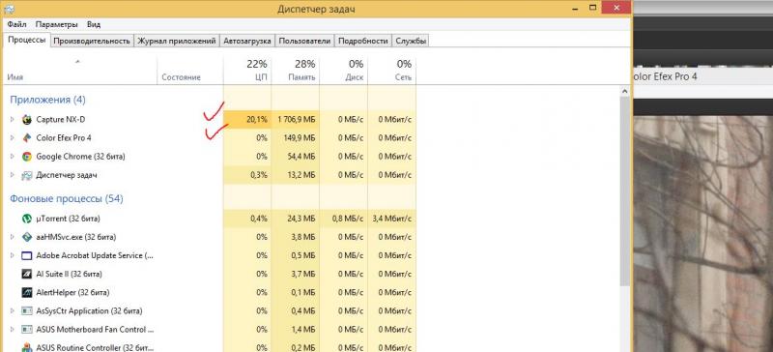Sort by the Сеть column header
The image size is (773, 352).
pos(392,70)
